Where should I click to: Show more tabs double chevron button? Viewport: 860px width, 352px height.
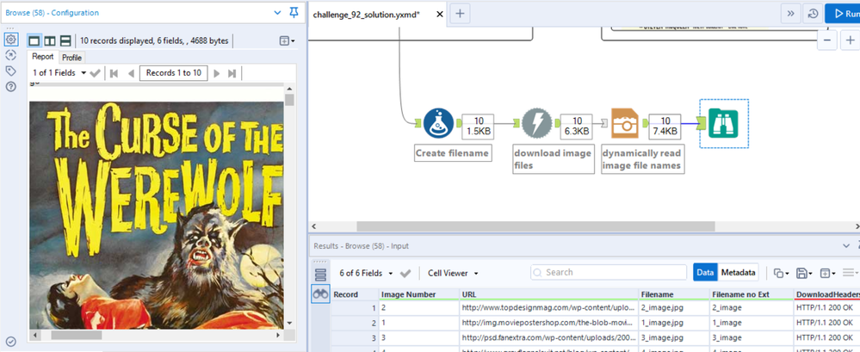point(789,14)
